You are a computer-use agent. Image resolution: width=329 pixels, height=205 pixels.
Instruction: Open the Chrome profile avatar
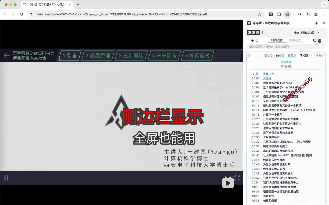[316, 14]
